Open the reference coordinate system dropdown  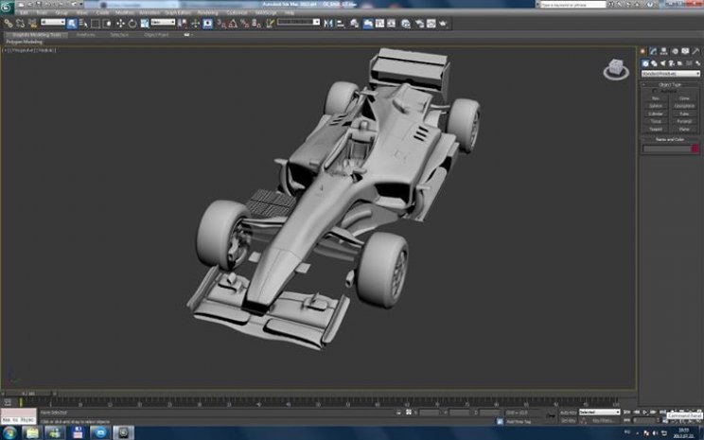pos(163,22)
